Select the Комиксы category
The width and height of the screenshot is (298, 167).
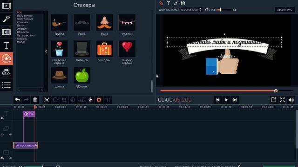click(22, 22)
